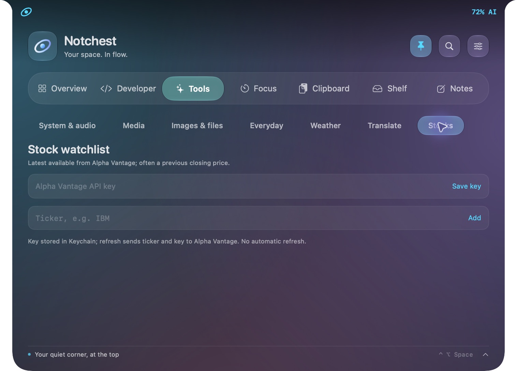Select the Tools tab
The width and height of the screenshot is (517, 371).
pyautogui.click(x=193, y=89)
